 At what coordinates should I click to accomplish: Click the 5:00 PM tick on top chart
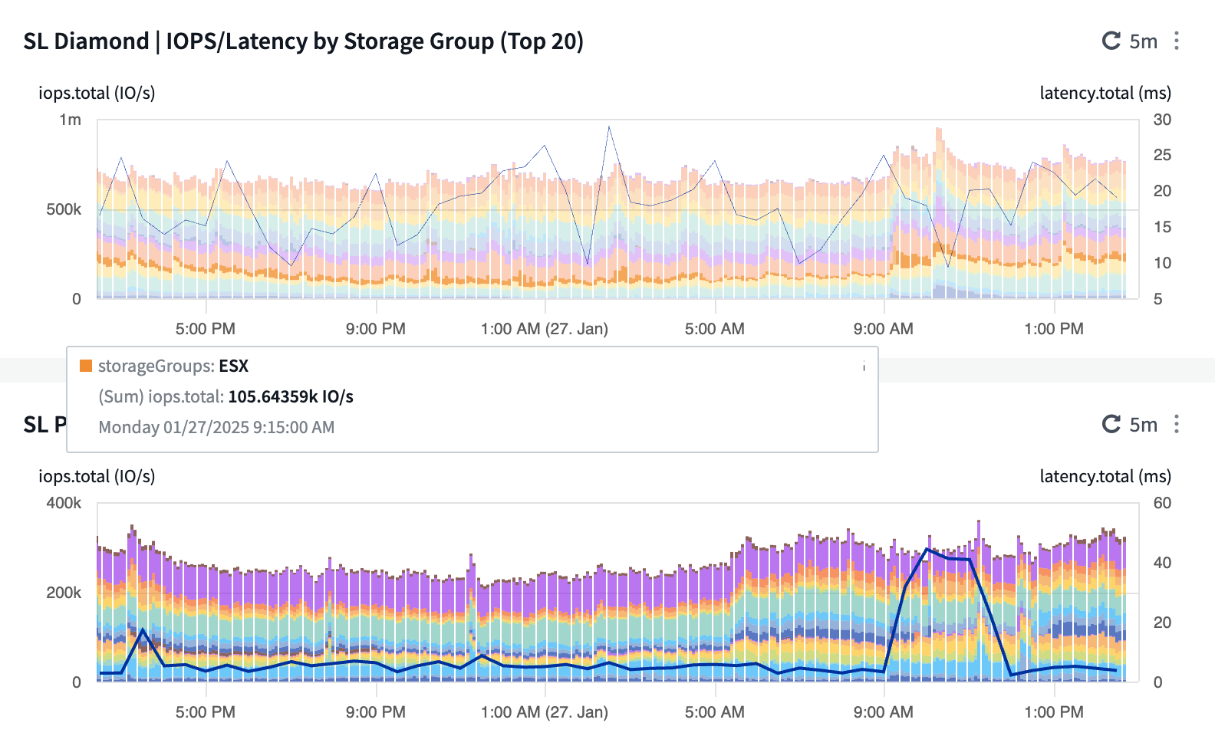206,329
